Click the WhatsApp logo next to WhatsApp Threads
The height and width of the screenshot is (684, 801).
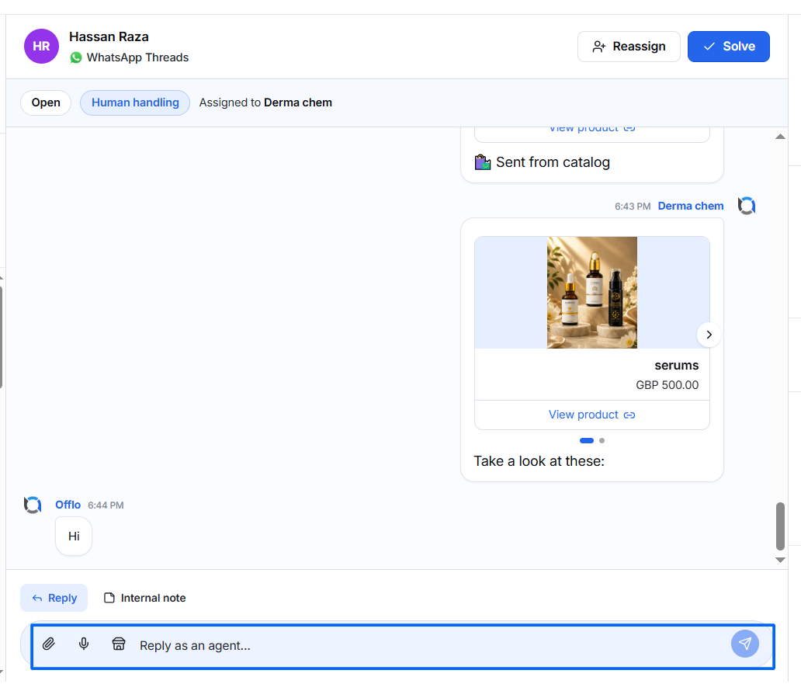tap(75, 57)
